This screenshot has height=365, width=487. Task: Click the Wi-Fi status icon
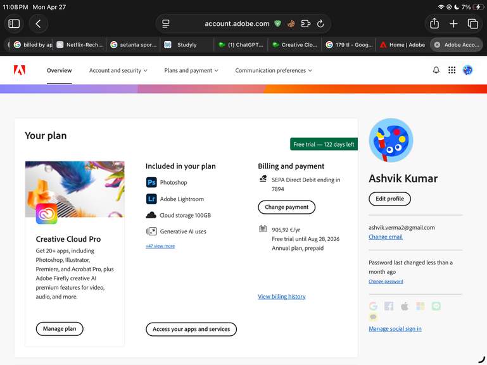pos(441,7)
